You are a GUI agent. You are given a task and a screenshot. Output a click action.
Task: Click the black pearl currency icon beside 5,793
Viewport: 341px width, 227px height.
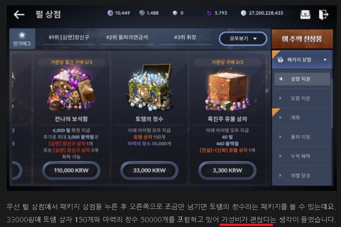209,13
